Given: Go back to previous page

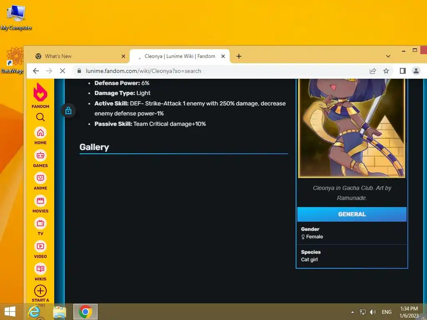Looking at the screenshot, I should click(36, 71).
